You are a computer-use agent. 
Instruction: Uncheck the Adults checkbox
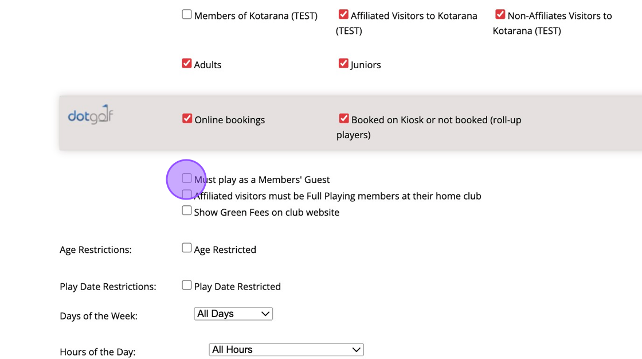pos(187,64)
